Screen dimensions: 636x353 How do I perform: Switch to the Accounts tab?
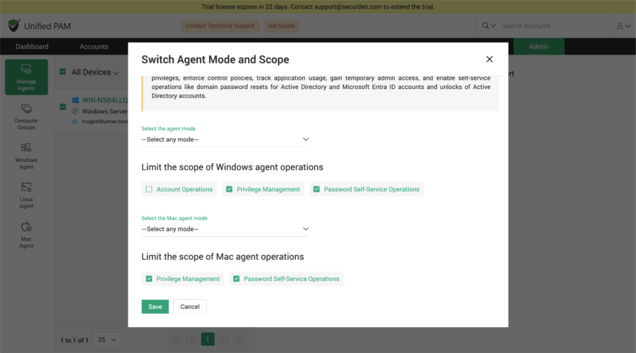coord(94,47)
